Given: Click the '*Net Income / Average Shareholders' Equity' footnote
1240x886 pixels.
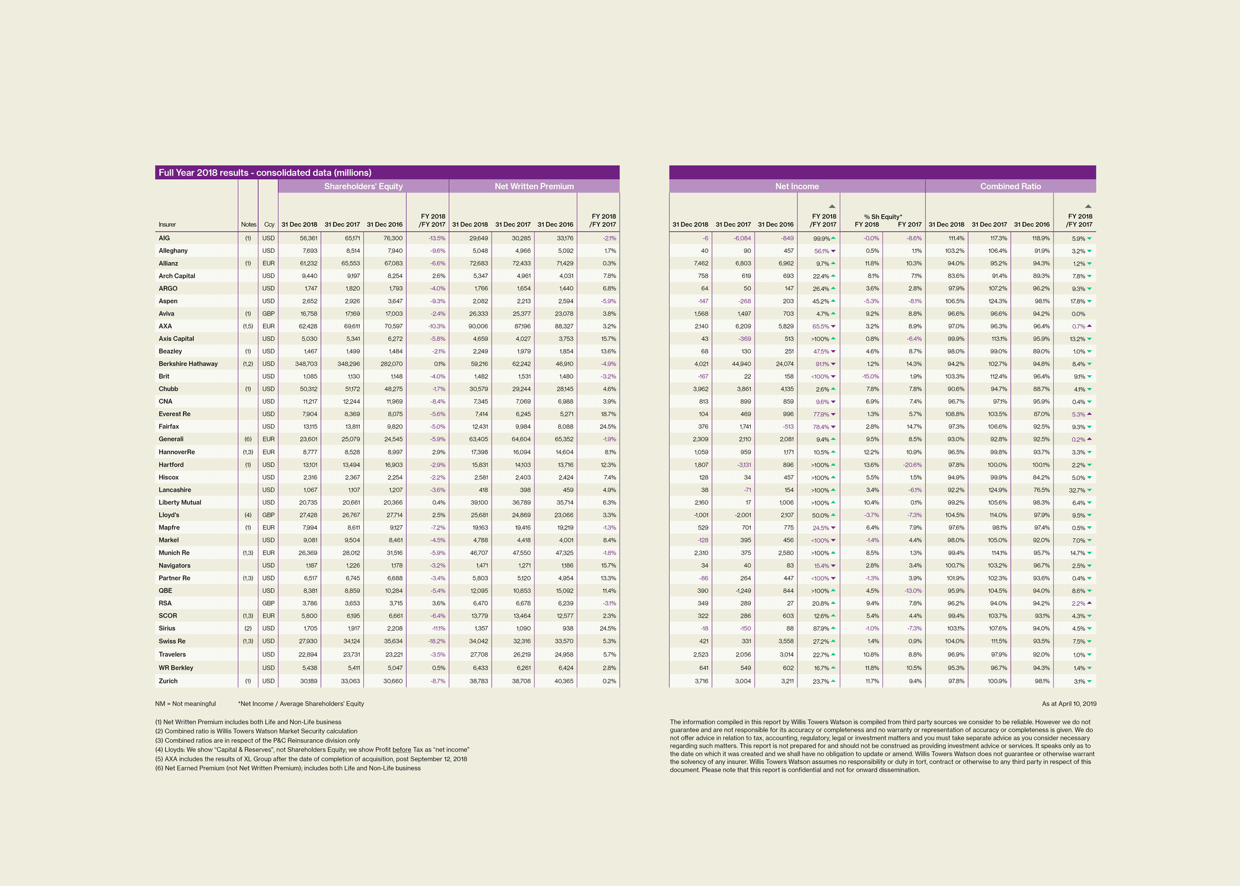Looking at the screenshot, I should click(x=301, y=704).
